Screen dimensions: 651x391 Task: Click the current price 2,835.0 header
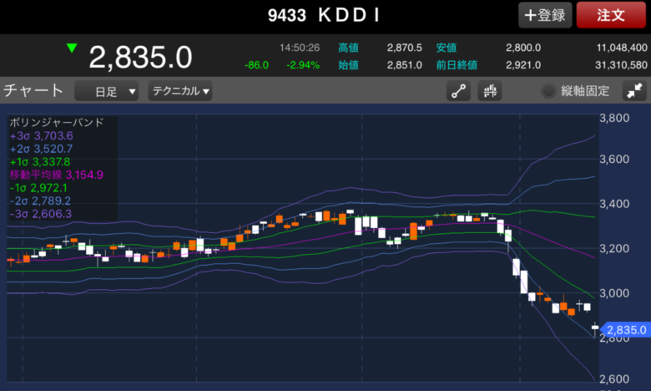click(x=140, y=57)
